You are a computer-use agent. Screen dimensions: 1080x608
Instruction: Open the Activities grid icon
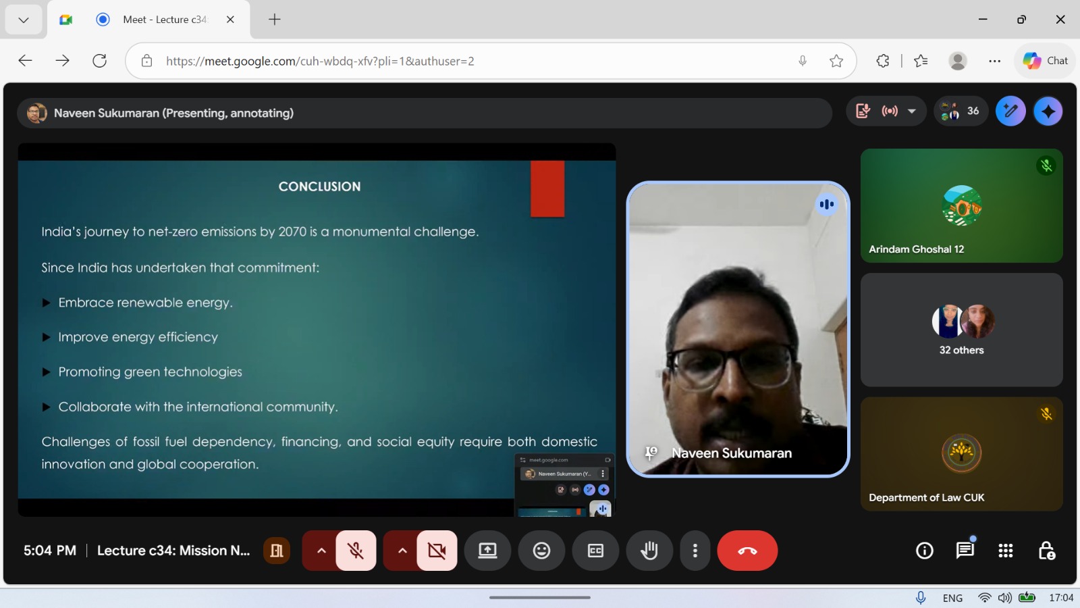[x=1006, y=551]
